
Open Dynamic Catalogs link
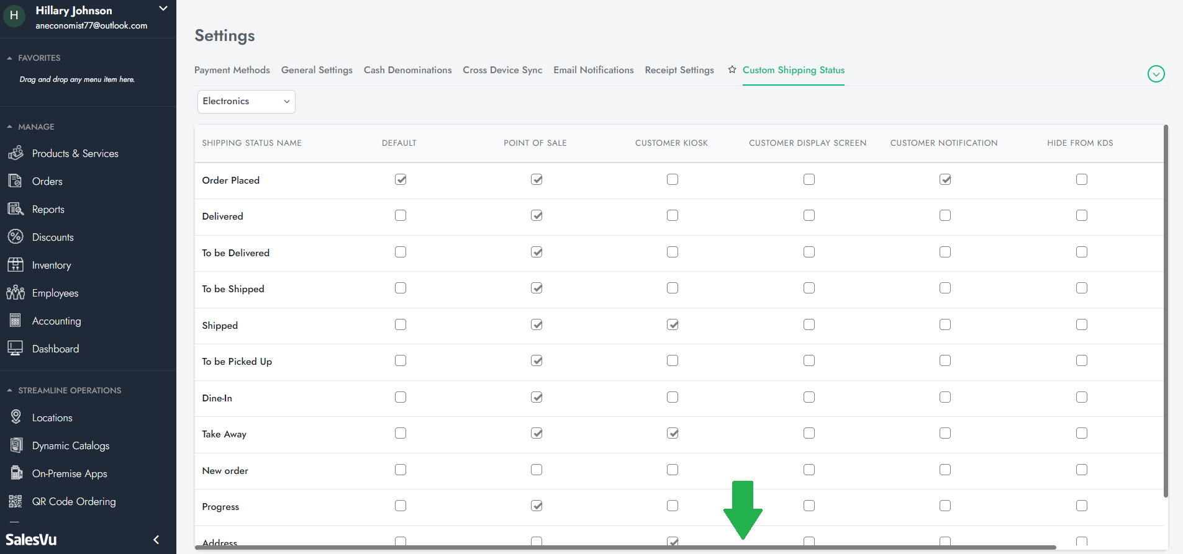click(71, 445)
